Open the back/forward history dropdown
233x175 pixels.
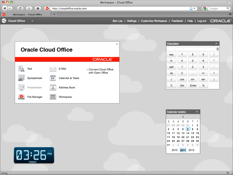(14, 8)
